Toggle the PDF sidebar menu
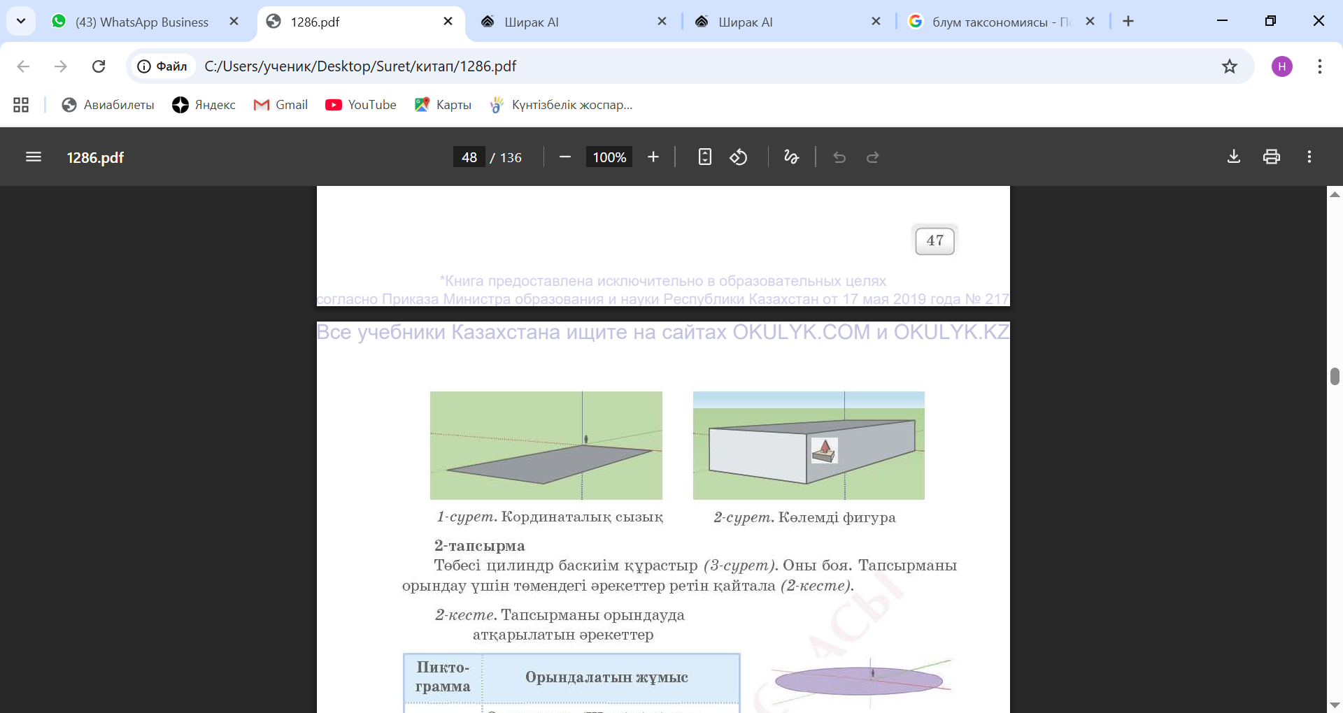Viewport: 1343px width, 713px height. click(34, 157)
